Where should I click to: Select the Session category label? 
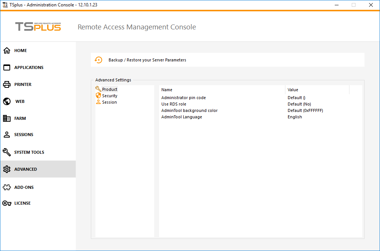click(x=109, y=102)
